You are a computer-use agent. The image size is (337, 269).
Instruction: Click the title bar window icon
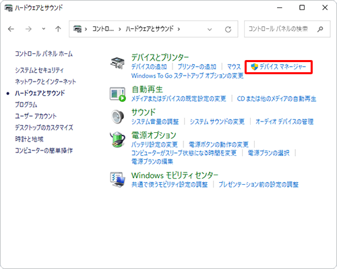coord(9,8)
